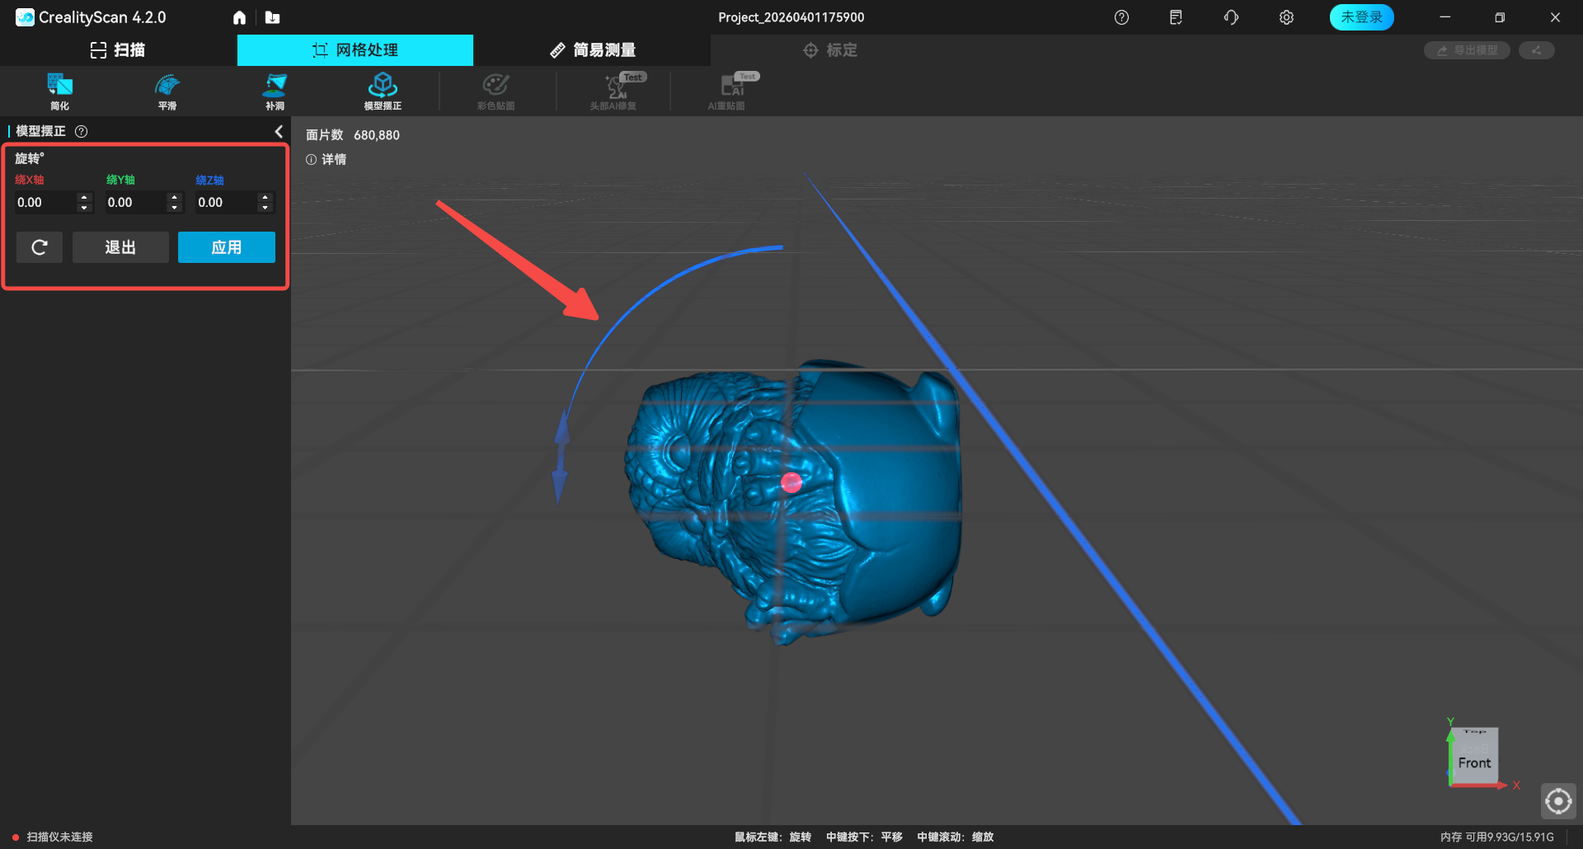The image size is (1583, 849).
Task: Select the 简化 simplify mesh tool
Action: click(x=59, y=91)
